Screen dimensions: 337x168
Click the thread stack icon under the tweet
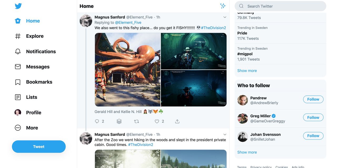pyautogui.click(x=119, y=121)
